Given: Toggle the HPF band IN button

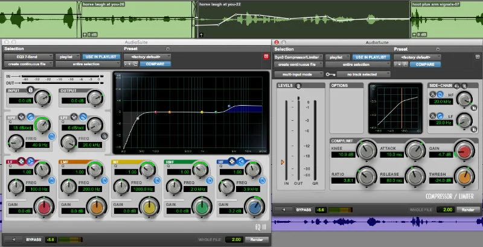Looking at the screenshot, I should 51,136.
